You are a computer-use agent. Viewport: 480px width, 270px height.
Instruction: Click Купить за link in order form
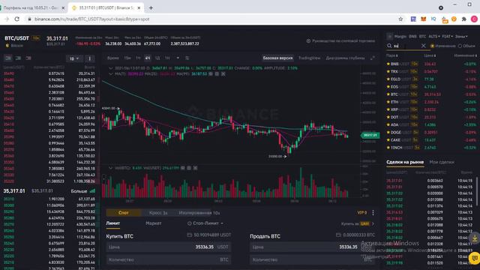point(358,223)
